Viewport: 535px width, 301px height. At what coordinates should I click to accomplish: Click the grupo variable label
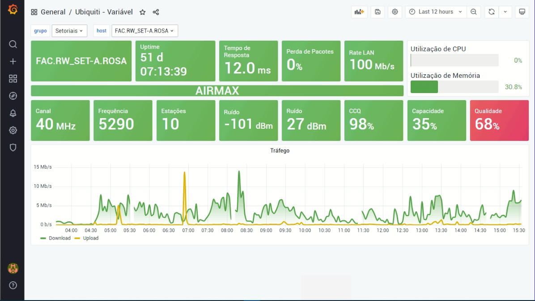point(40,31)
